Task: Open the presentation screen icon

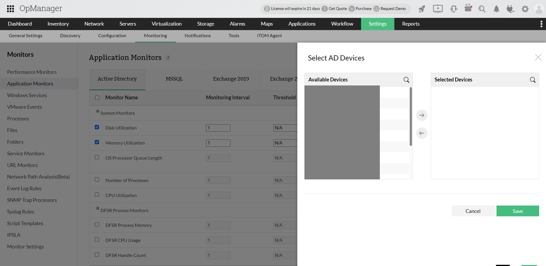Action: (x=438, y=9)
